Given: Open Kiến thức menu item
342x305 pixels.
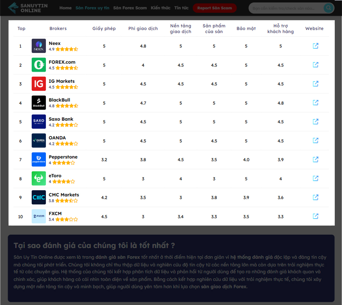Looking at the screenshot, I should pos(161,8).
